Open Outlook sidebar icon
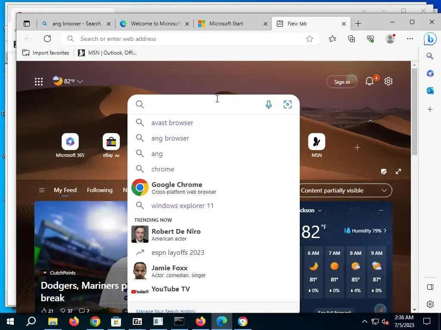The height and width of the screenshot is (330, 441). [430, 91]
